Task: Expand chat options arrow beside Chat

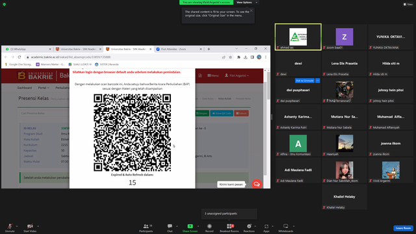Action: 177,226
